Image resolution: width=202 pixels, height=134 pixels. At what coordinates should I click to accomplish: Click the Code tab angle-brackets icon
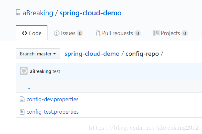(x=24, y=33)
